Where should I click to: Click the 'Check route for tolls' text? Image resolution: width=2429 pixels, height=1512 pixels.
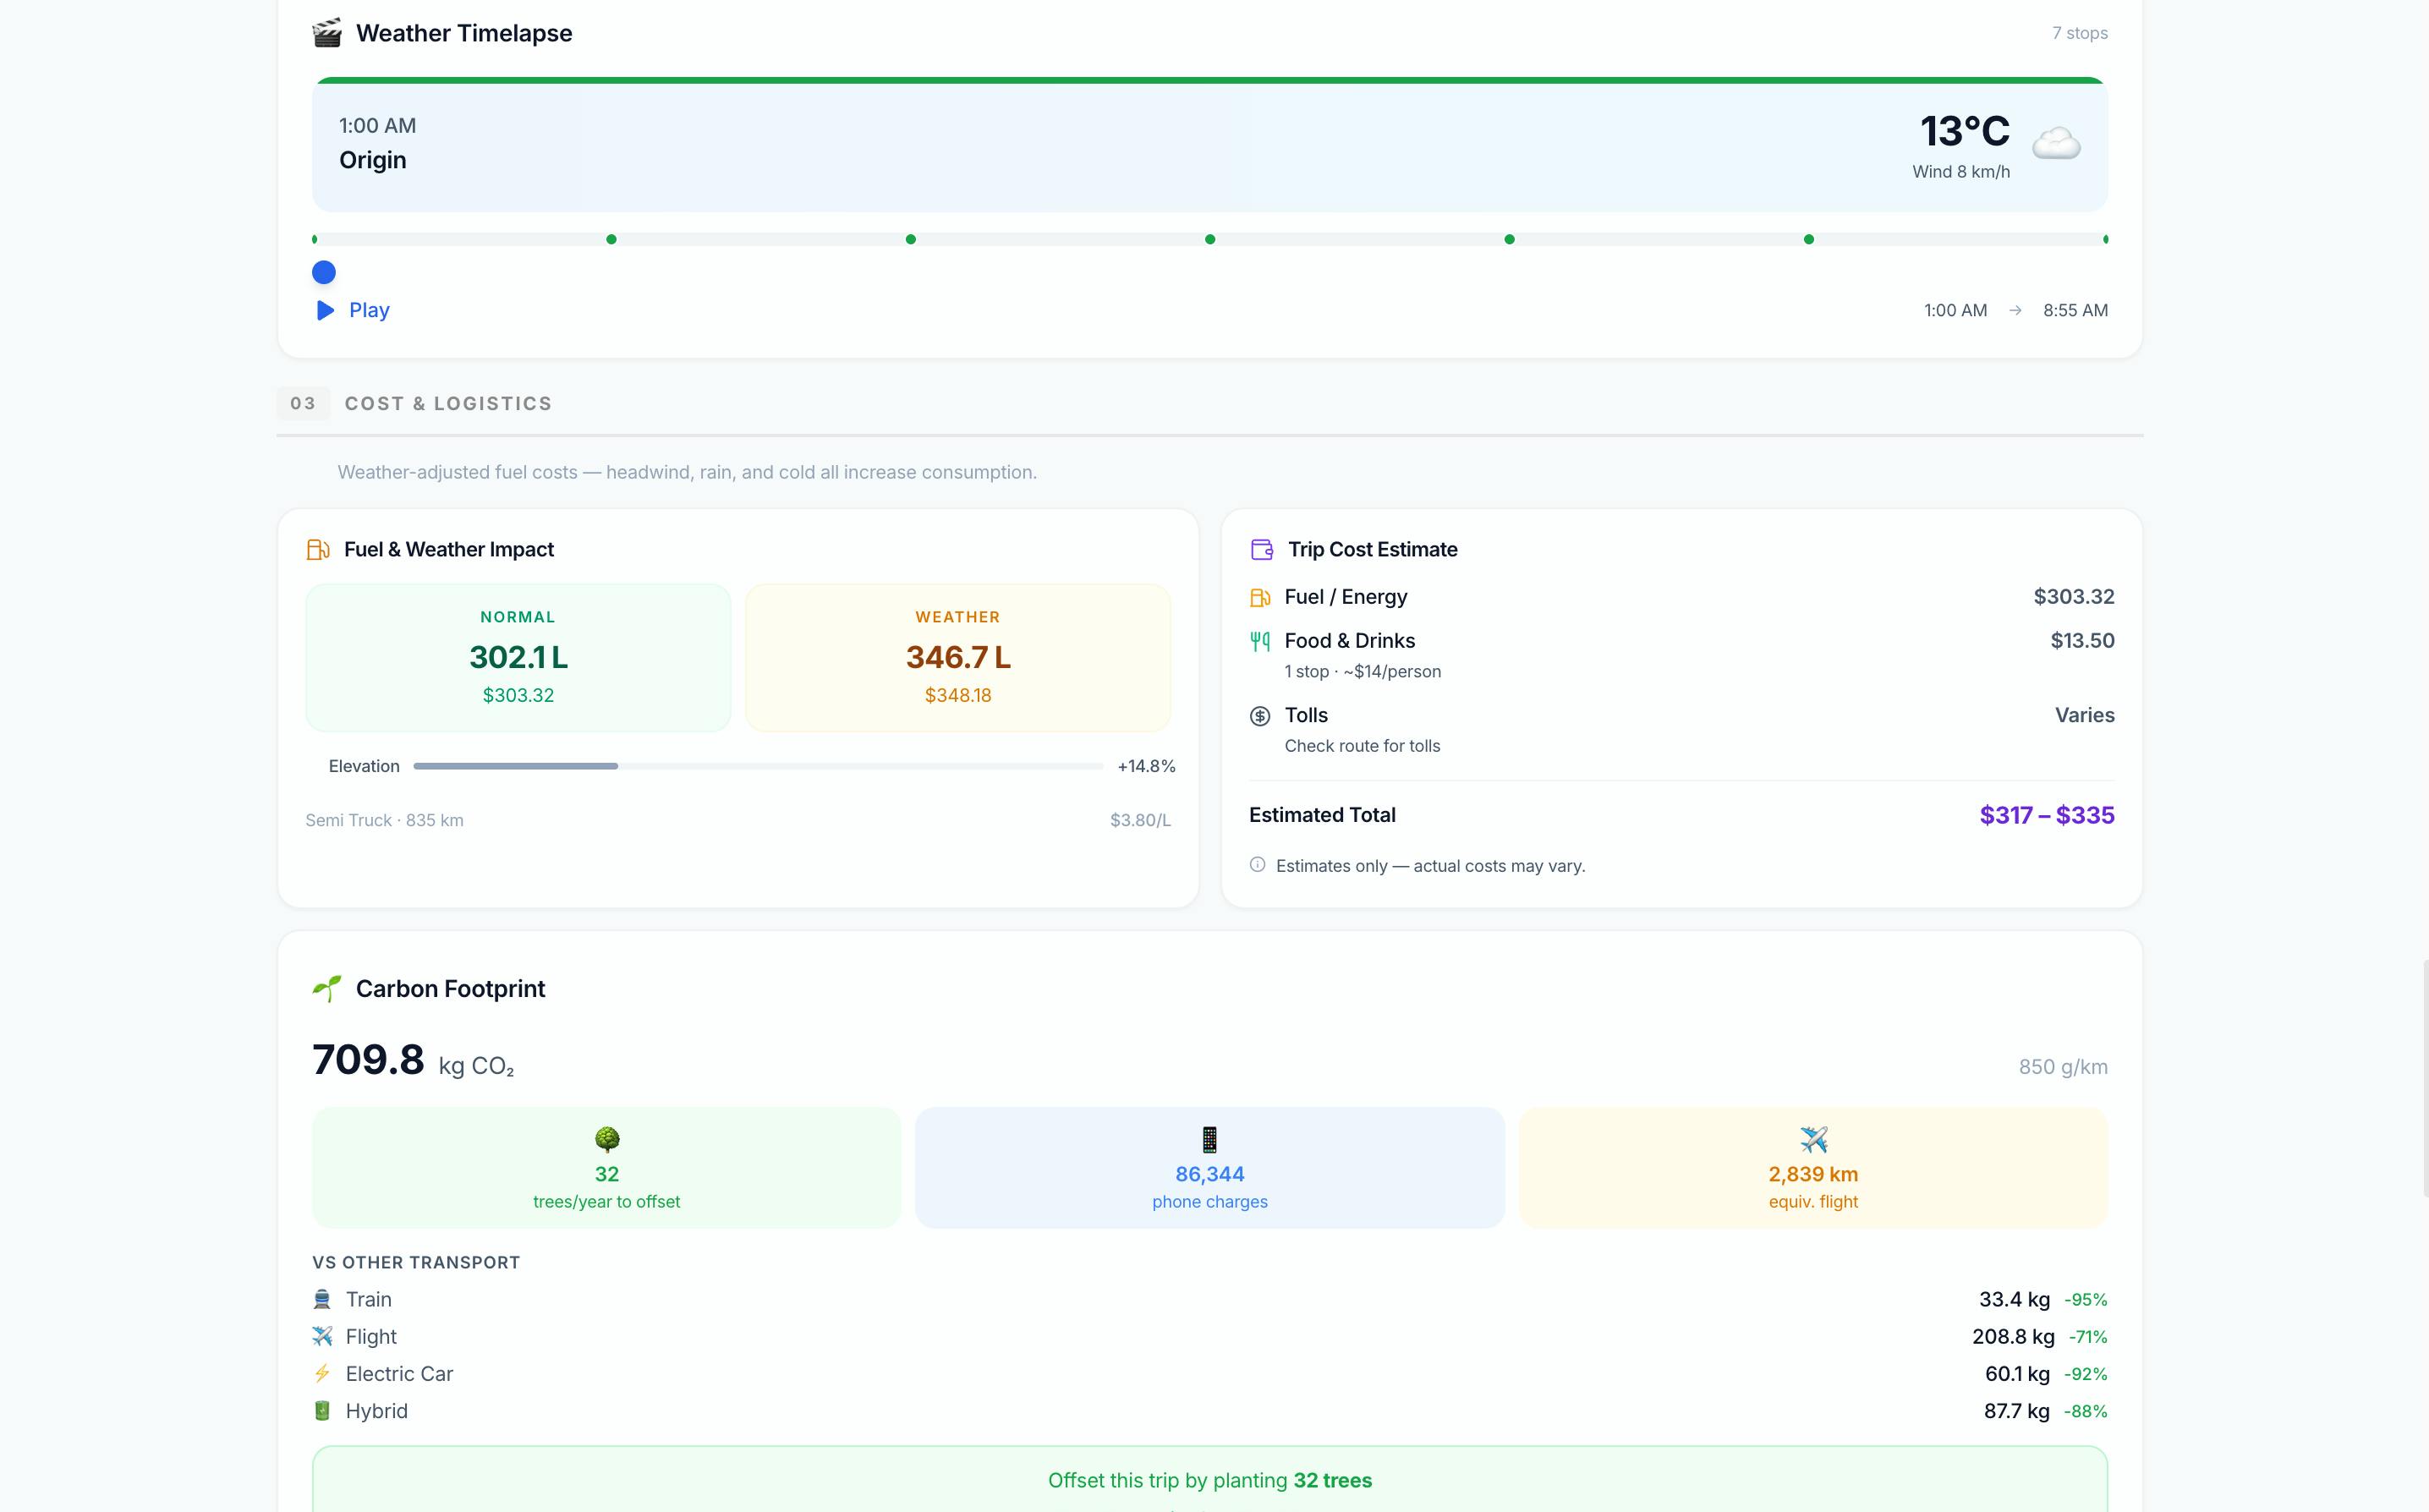coord(1362,746)
